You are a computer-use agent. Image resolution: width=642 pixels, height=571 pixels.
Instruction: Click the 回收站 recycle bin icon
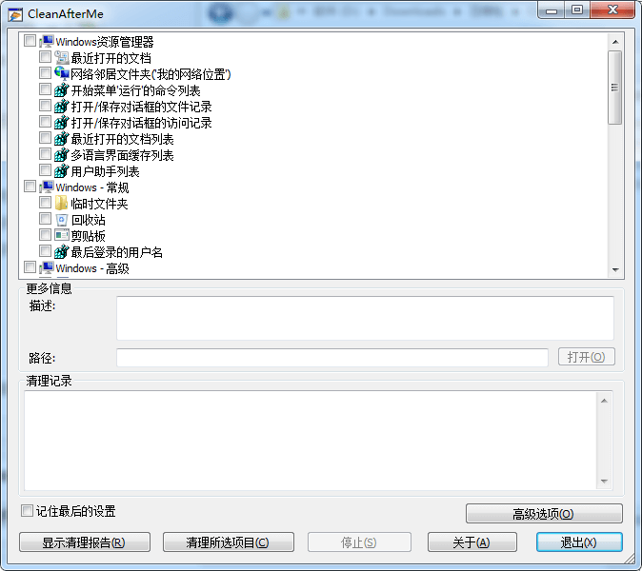click(x=61, y=220)
